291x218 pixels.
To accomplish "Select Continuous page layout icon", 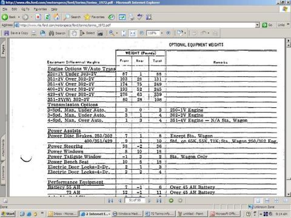I will tap(267, 200).
